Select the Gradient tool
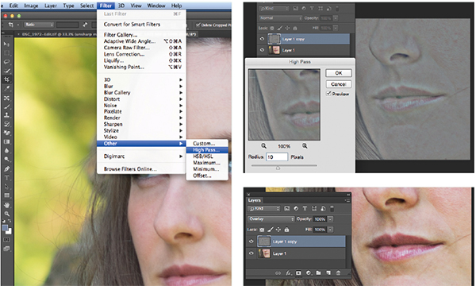This screenshot has height=286, width=476. (x=6, y=141)
